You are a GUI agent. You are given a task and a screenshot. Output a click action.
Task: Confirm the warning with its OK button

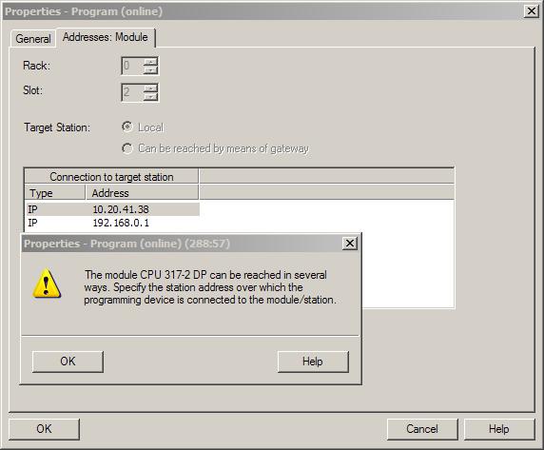pos(68,362)
